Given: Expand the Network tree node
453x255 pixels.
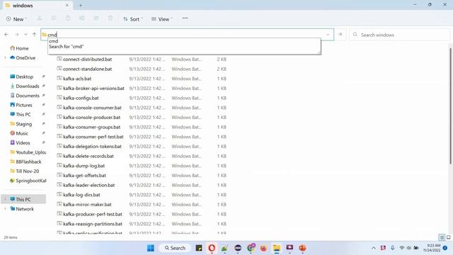Looking at the screenshot, I should point(5,209).
